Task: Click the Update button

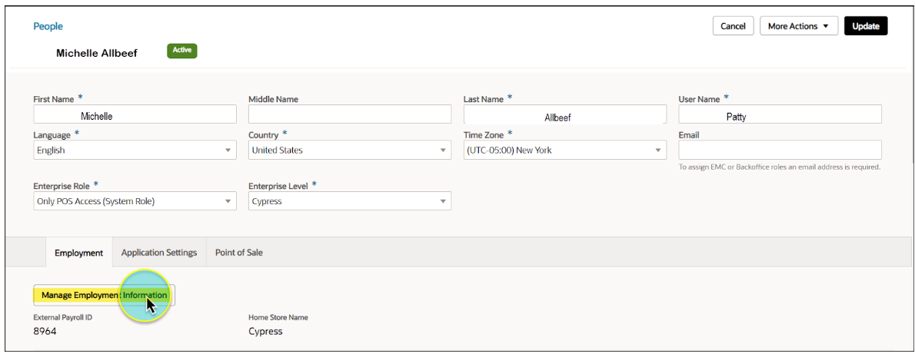Action: tap(865, 26)
